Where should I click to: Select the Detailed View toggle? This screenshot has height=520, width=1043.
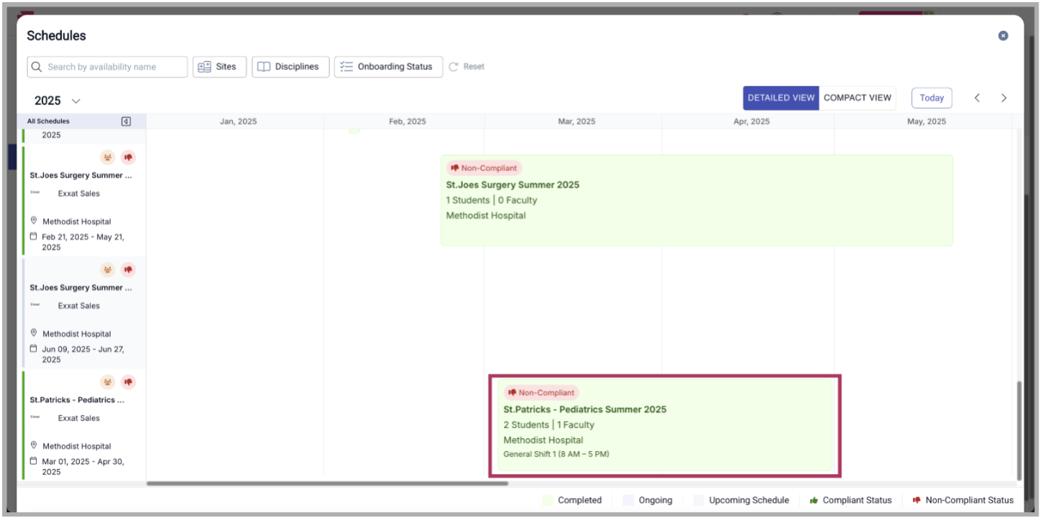(x=781, y=98)
